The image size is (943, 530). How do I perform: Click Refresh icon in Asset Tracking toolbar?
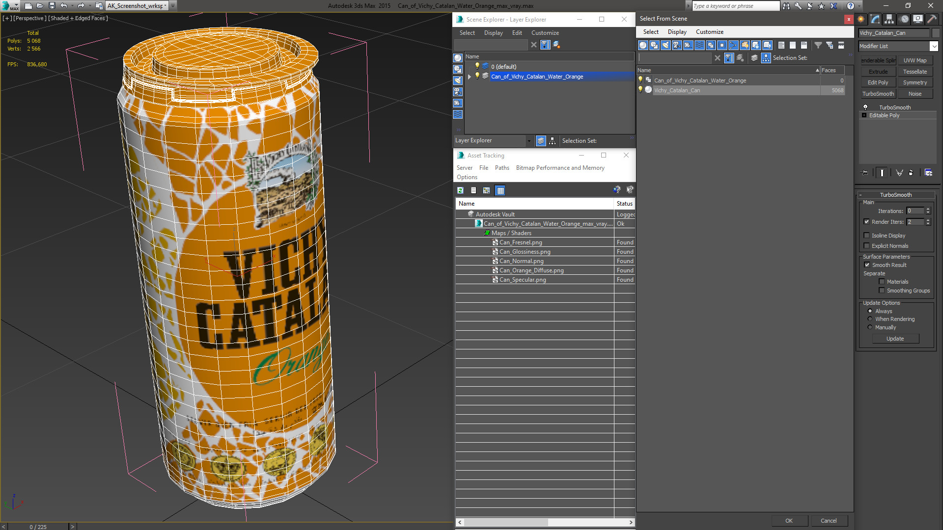(460, 190)
